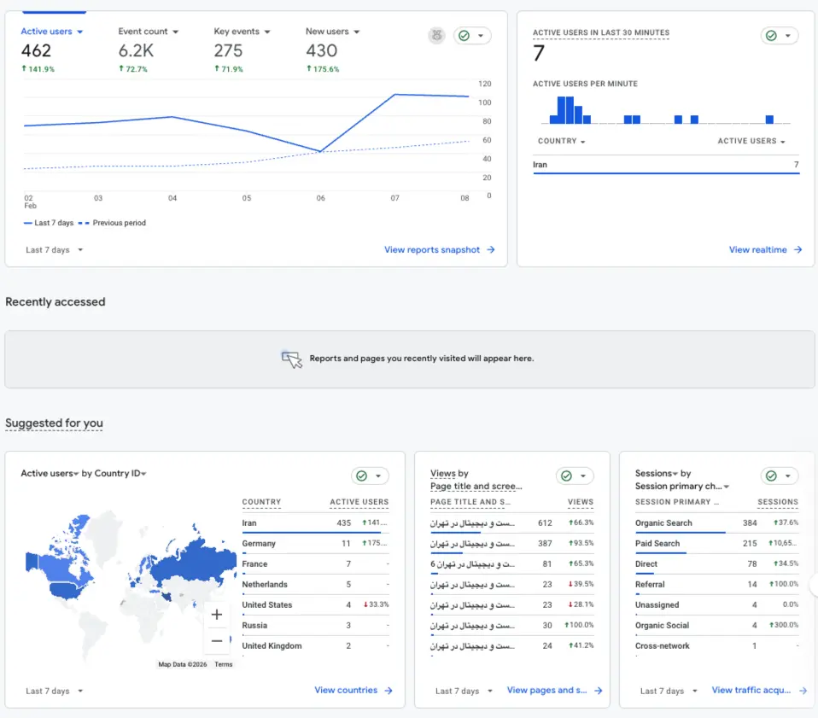The width and height of the screenshot is (818, 718).
Task: Click the Iran active users bar in realtime
Action: pyautogui.click(x=666, y=173)
